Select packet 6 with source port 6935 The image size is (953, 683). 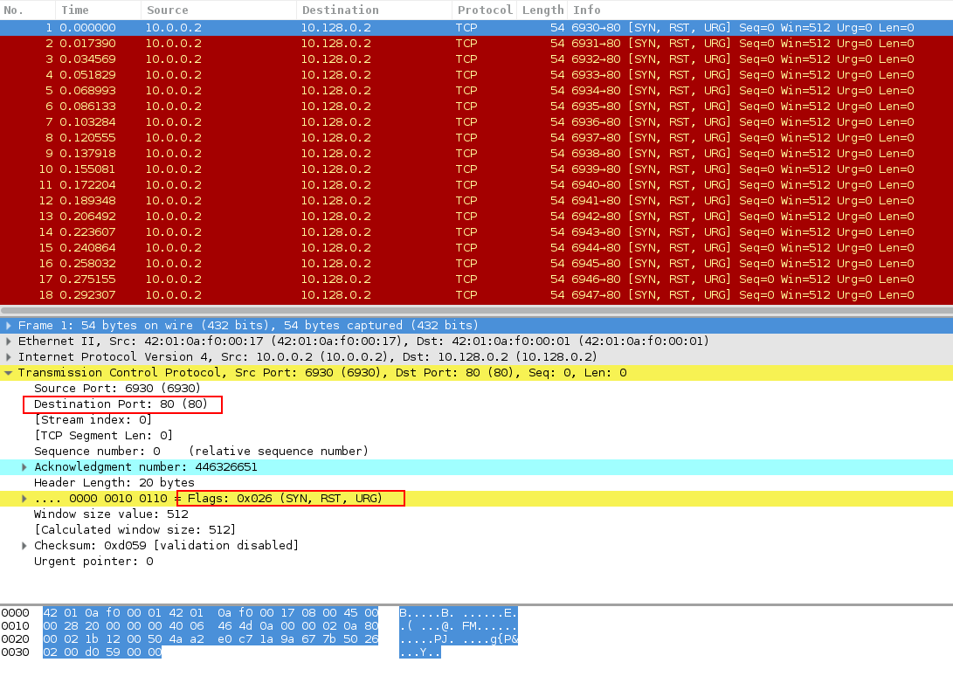pyautogui.click(x=477, y=107)
